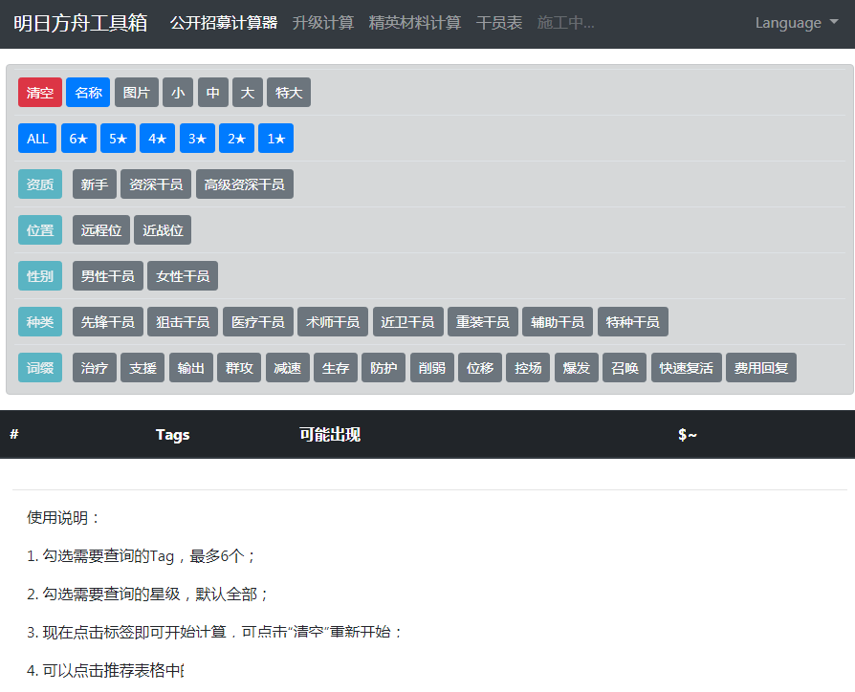This screenshot has width=855, height=692.
Task: Select the 施工中... nav item
Action: tap(565, 23)
